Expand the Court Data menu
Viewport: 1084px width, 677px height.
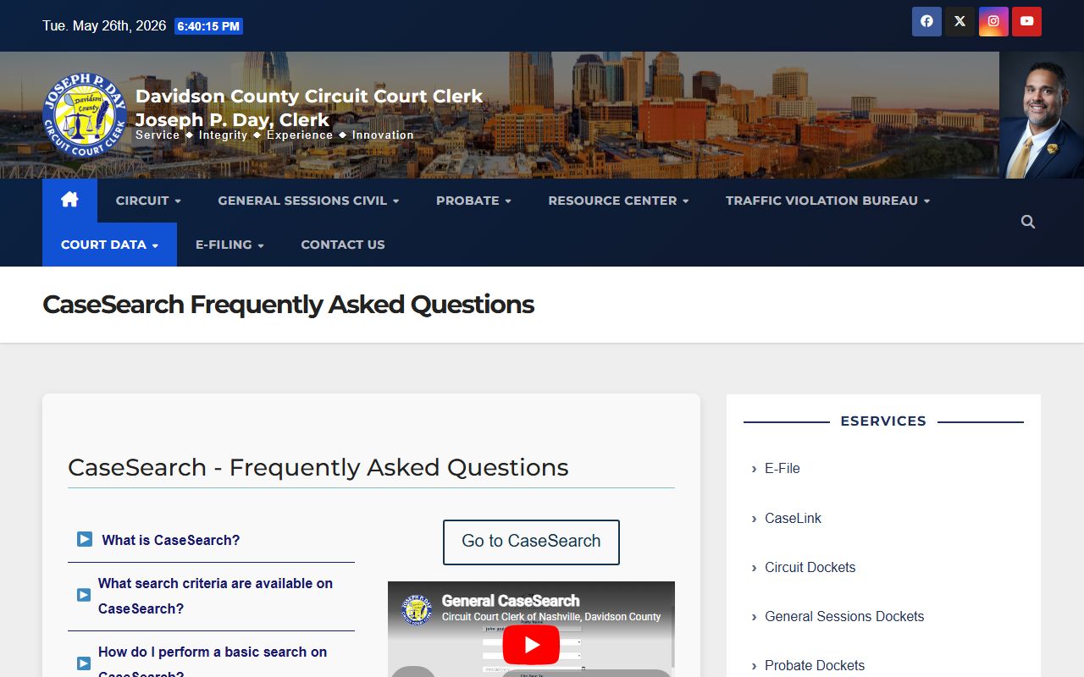(109, 245)
